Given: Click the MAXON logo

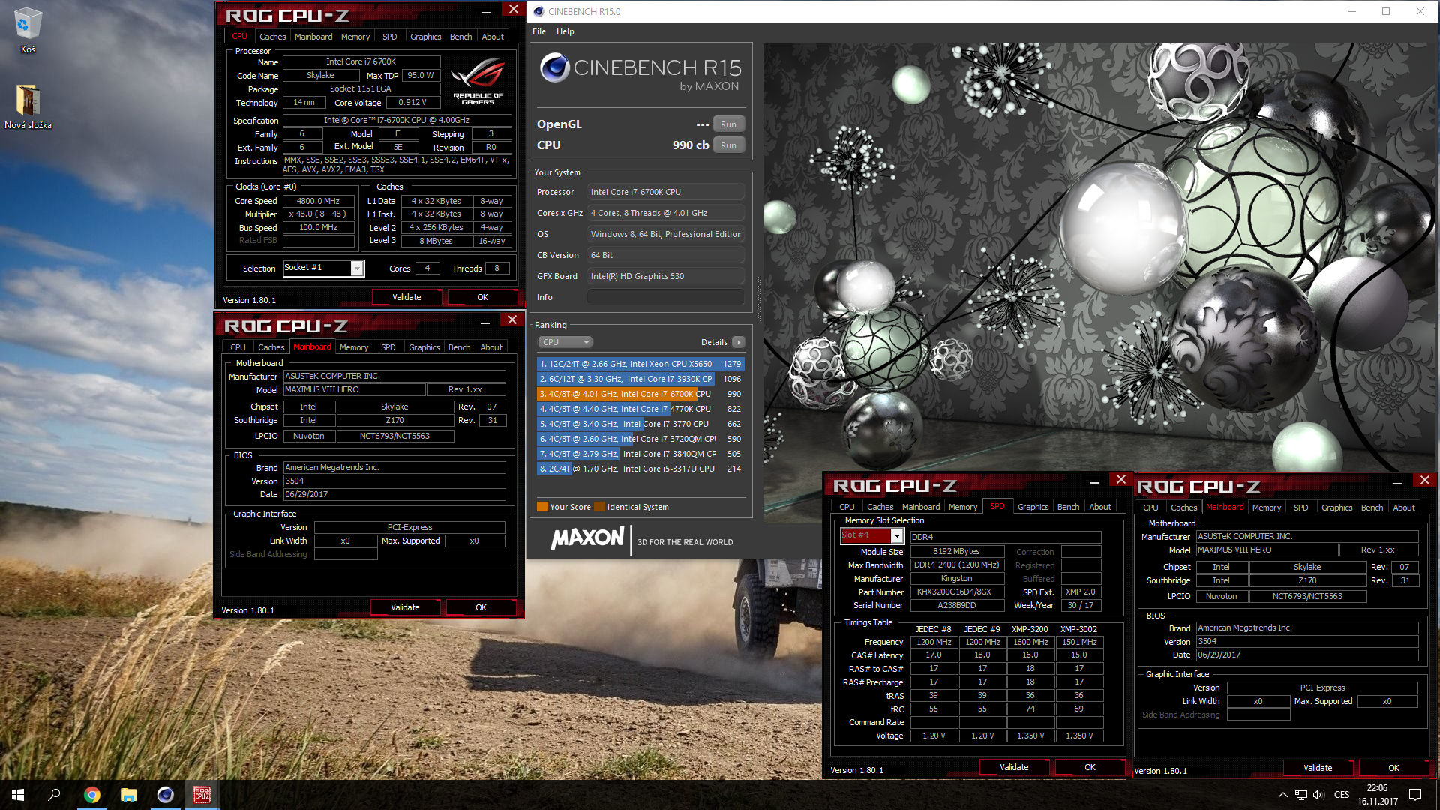Looking at the screenshot, I should (587, 538).
